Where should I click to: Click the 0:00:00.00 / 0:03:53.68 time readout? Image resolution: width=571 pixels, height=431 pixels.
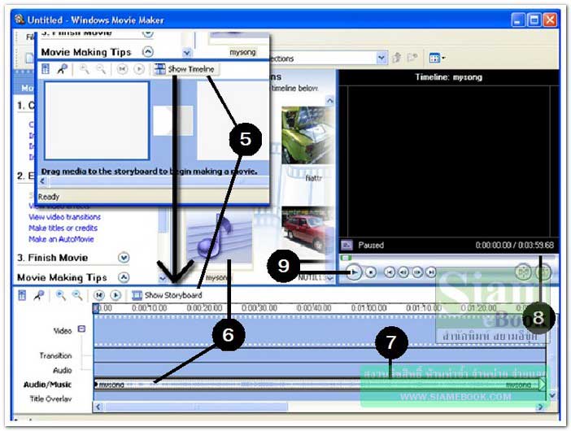tap(515, 245)
